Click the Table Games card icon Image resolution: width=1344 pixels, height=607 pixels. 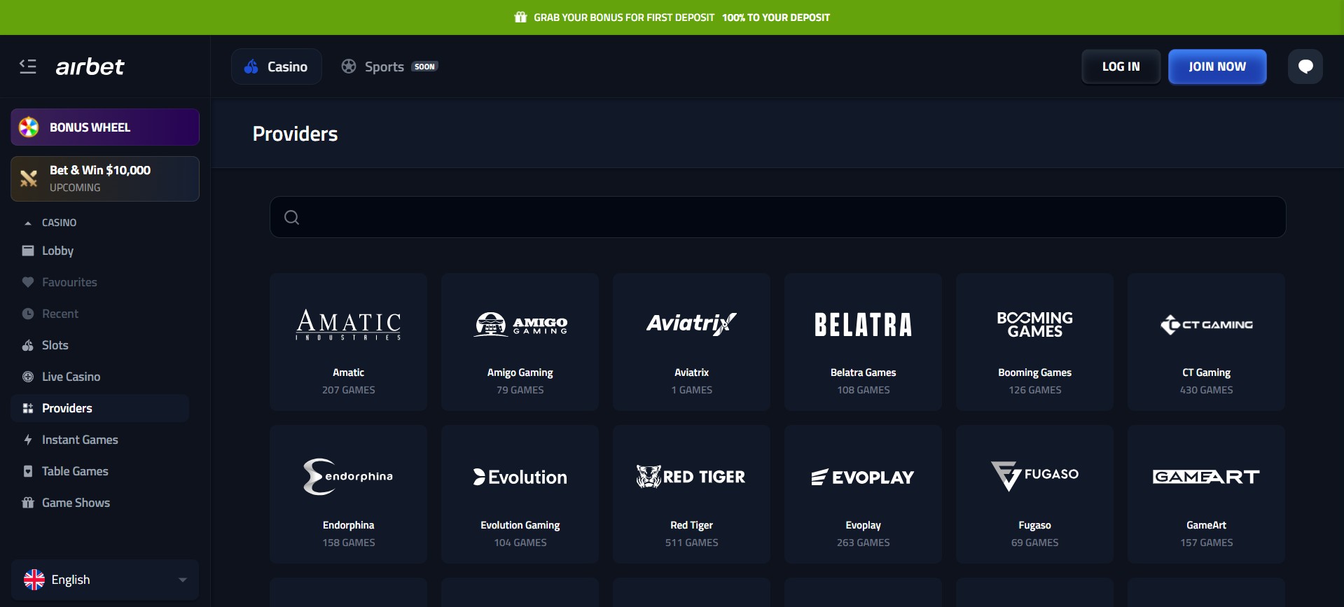(x=28, y=471)
